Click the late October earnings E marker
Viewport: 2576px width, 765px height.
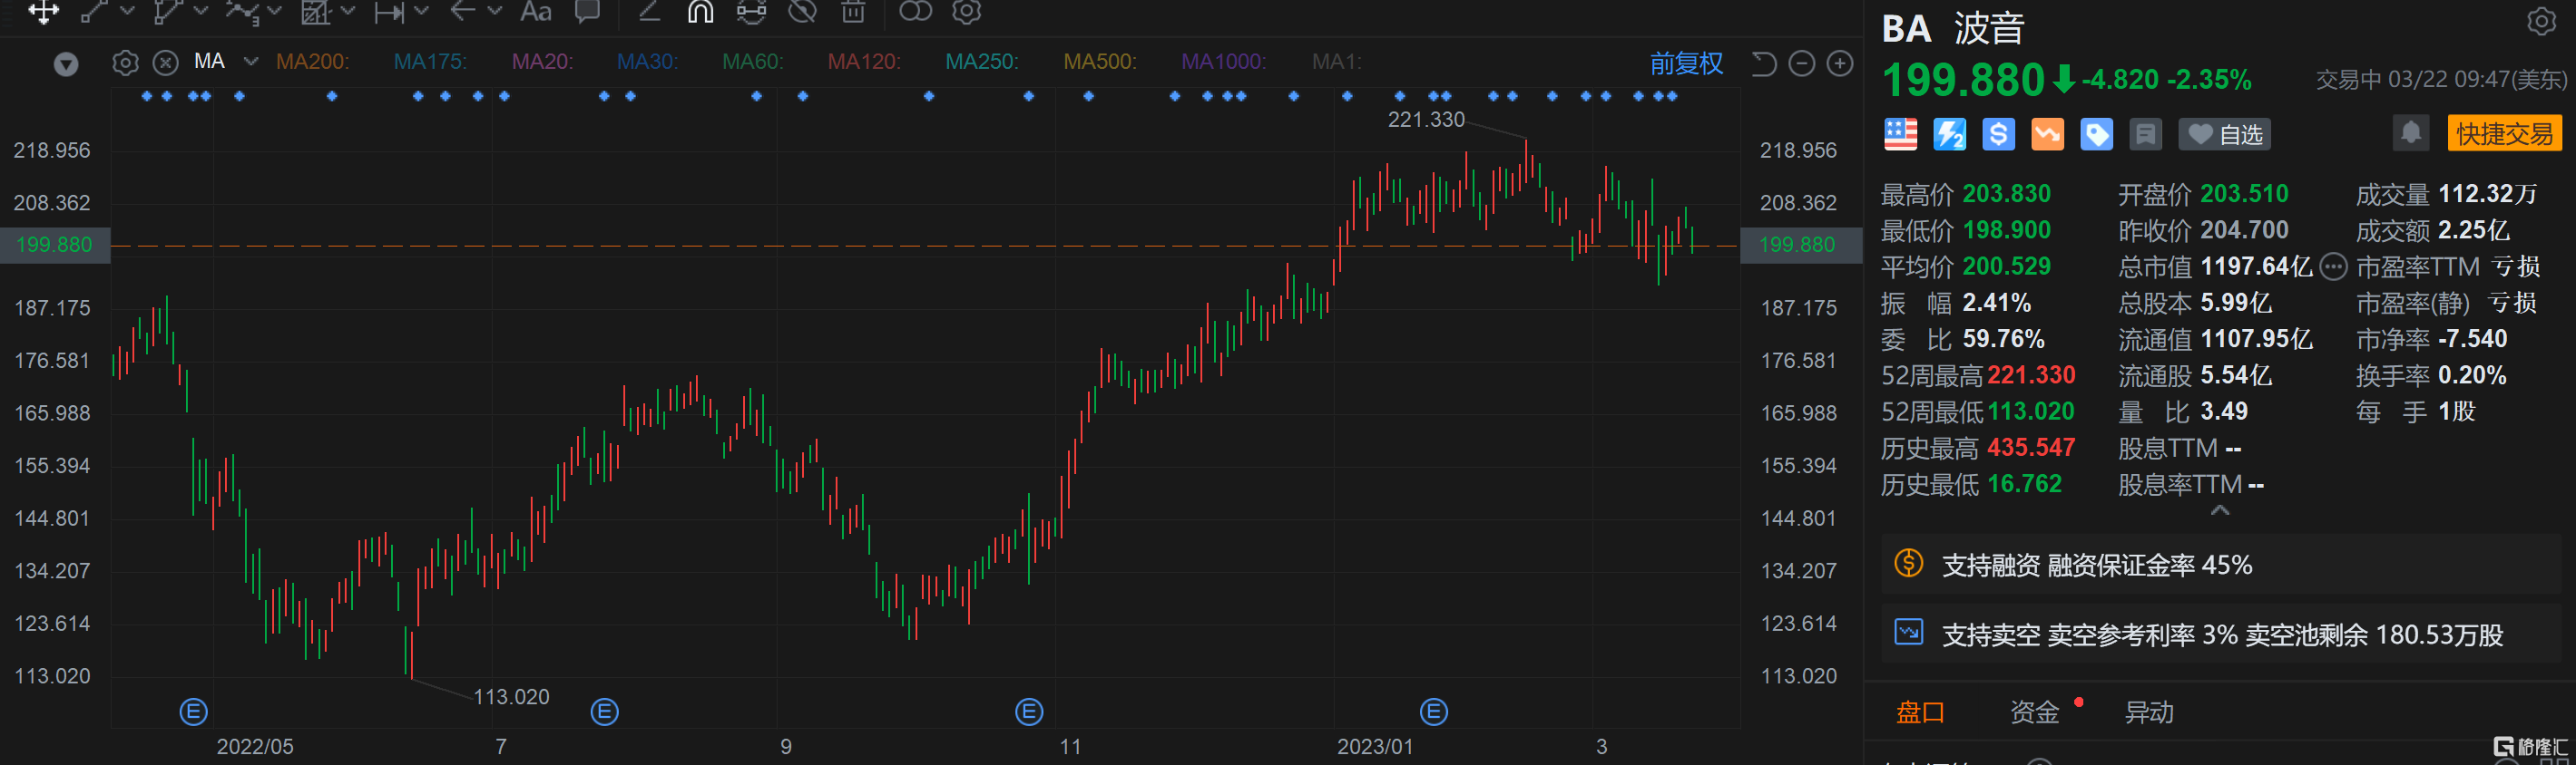tap(1029, 712)
